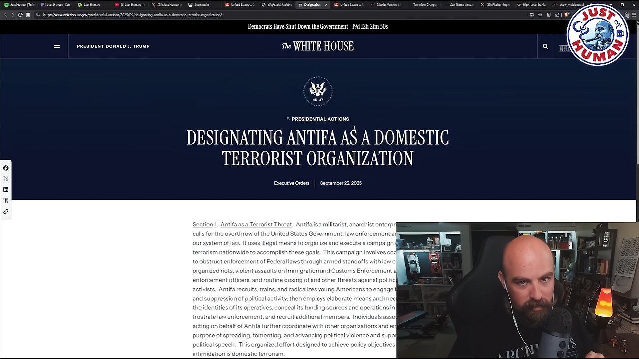This screenshot has height=359, width=639.
Task: Click the Brave shields lion icon
Action: [566, 15]
